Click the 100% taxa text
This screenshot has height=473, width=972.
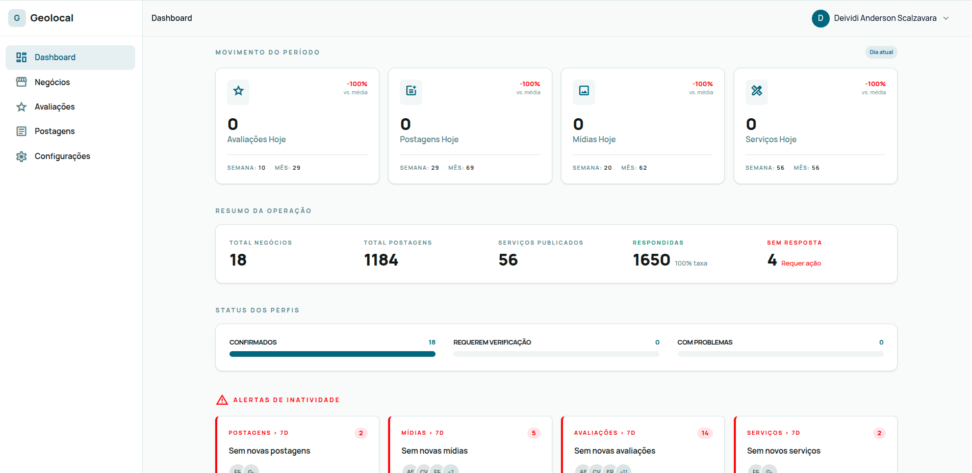pos(691,264)
